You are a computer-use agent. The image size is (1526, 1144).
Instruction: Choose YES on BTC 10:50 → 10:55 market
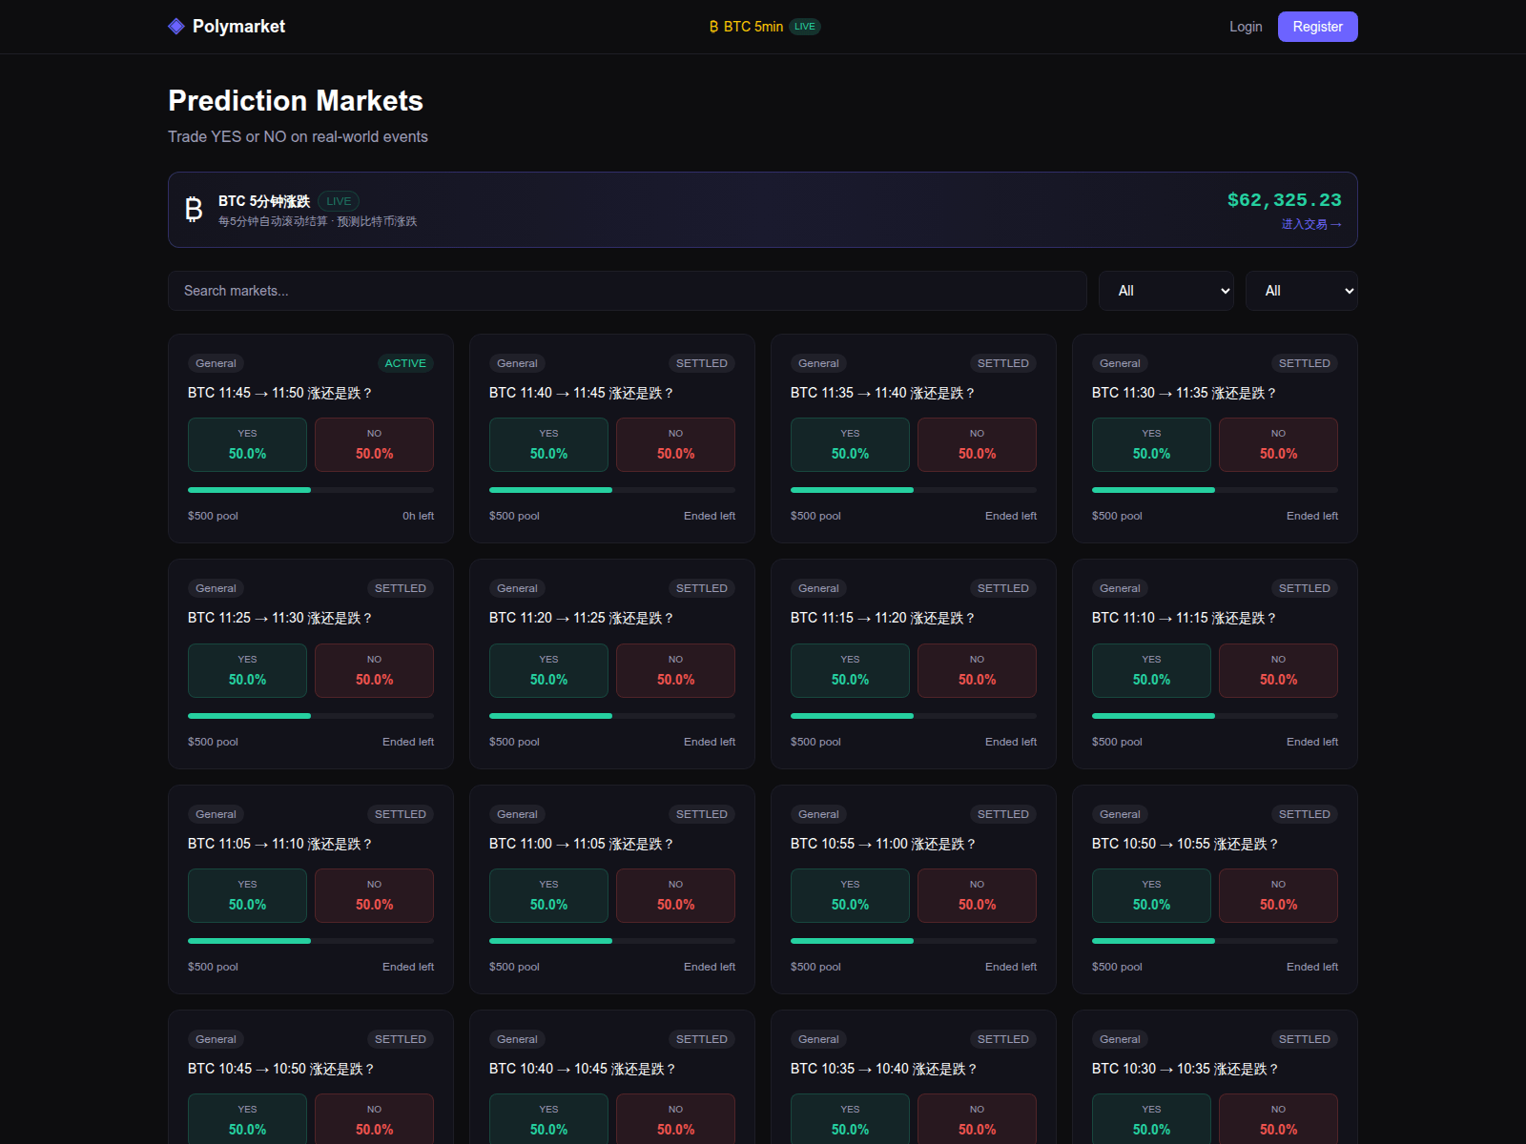point(1151,895)
